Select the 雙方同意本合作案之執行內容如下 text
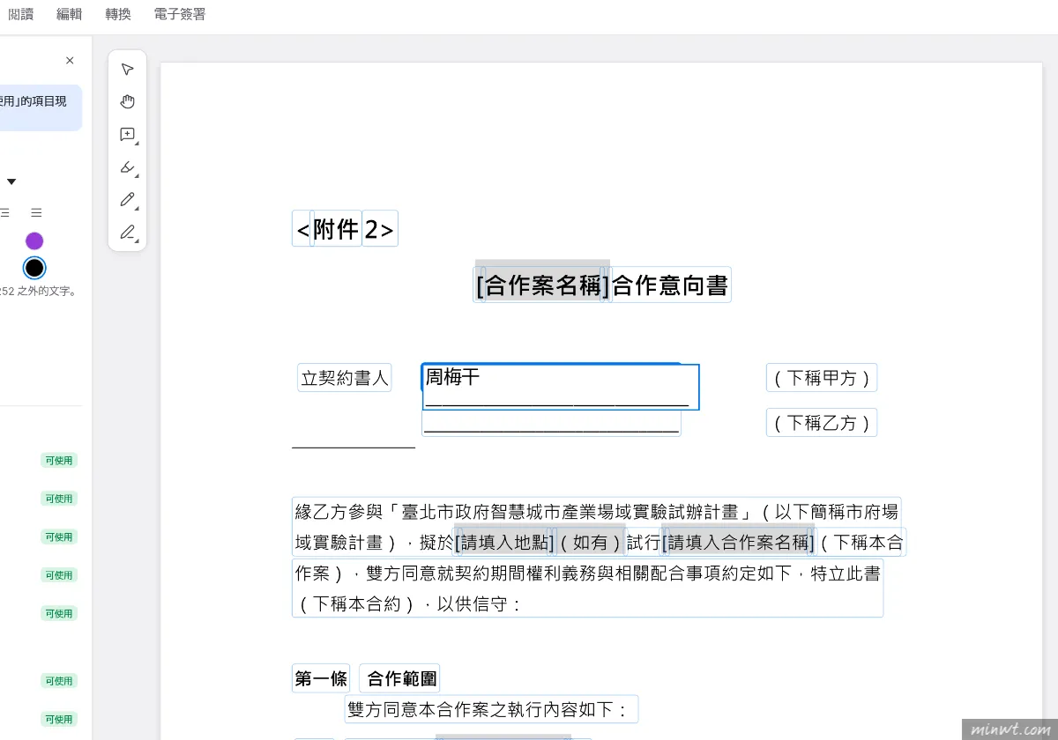 click(491, 709)
